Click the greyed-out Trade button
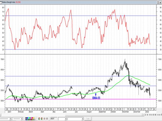Viewport: 162px width, 121px height. coord(88,119)
